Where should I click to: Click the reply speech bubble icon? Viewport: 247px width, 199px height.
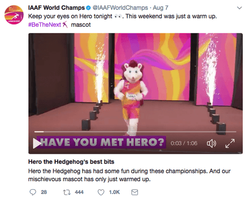click(33, 192)
